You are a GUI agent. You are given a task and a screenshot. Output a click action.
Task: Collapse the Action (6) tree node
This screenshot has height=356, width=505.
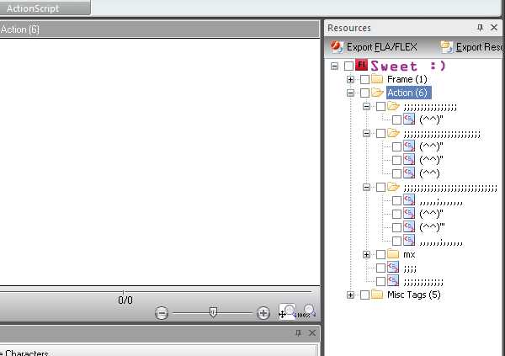click(350, 93)
